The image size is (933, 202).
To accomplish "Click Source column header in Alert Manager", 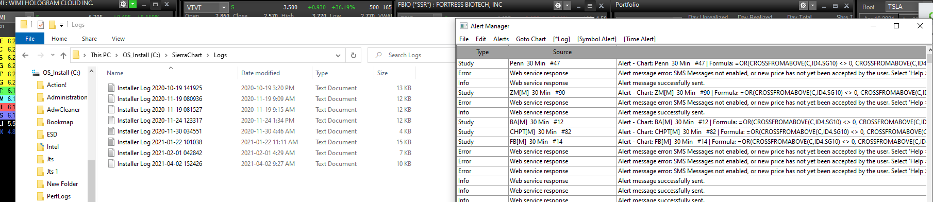I will pos(562,52).
